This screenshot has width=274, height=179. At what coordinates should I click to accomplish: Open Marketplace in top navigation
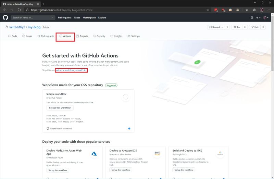(89, 18)
